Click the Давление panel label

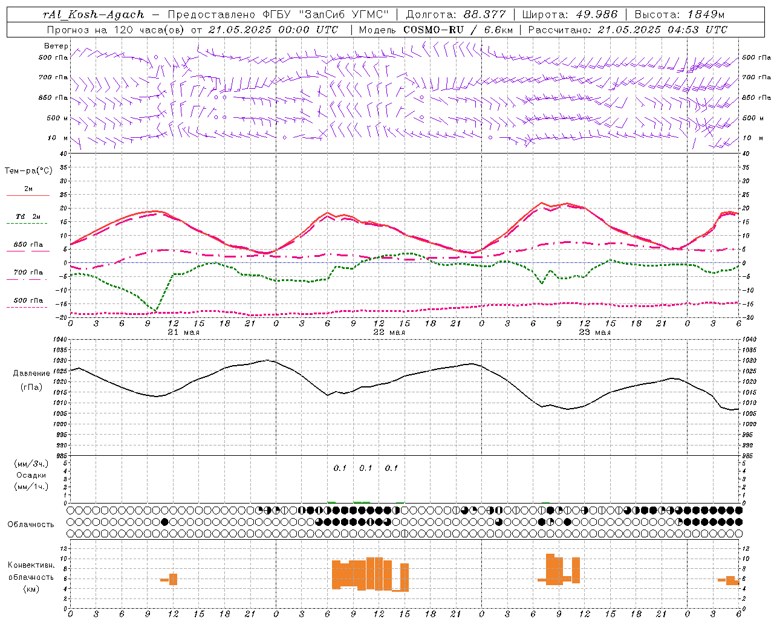[x=31, y=374]
